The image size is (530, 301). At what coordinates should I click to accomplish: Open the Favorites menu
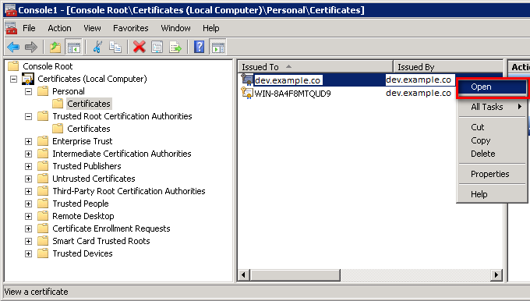click(130, 28)
